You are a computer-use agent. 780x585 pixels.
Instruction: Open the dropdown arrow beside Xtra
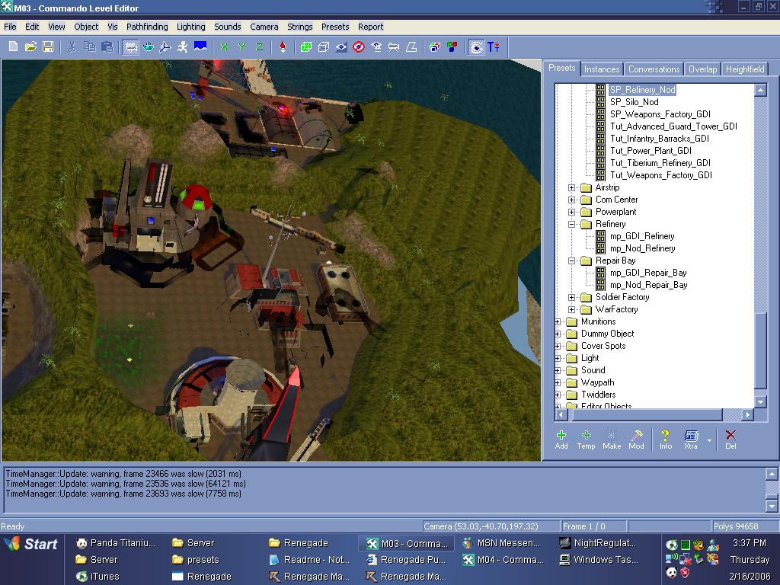[x=710, y=440]
